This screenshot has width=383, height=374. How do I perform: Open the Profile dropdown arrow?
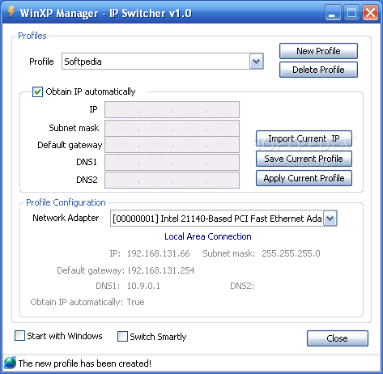[256, 62]
